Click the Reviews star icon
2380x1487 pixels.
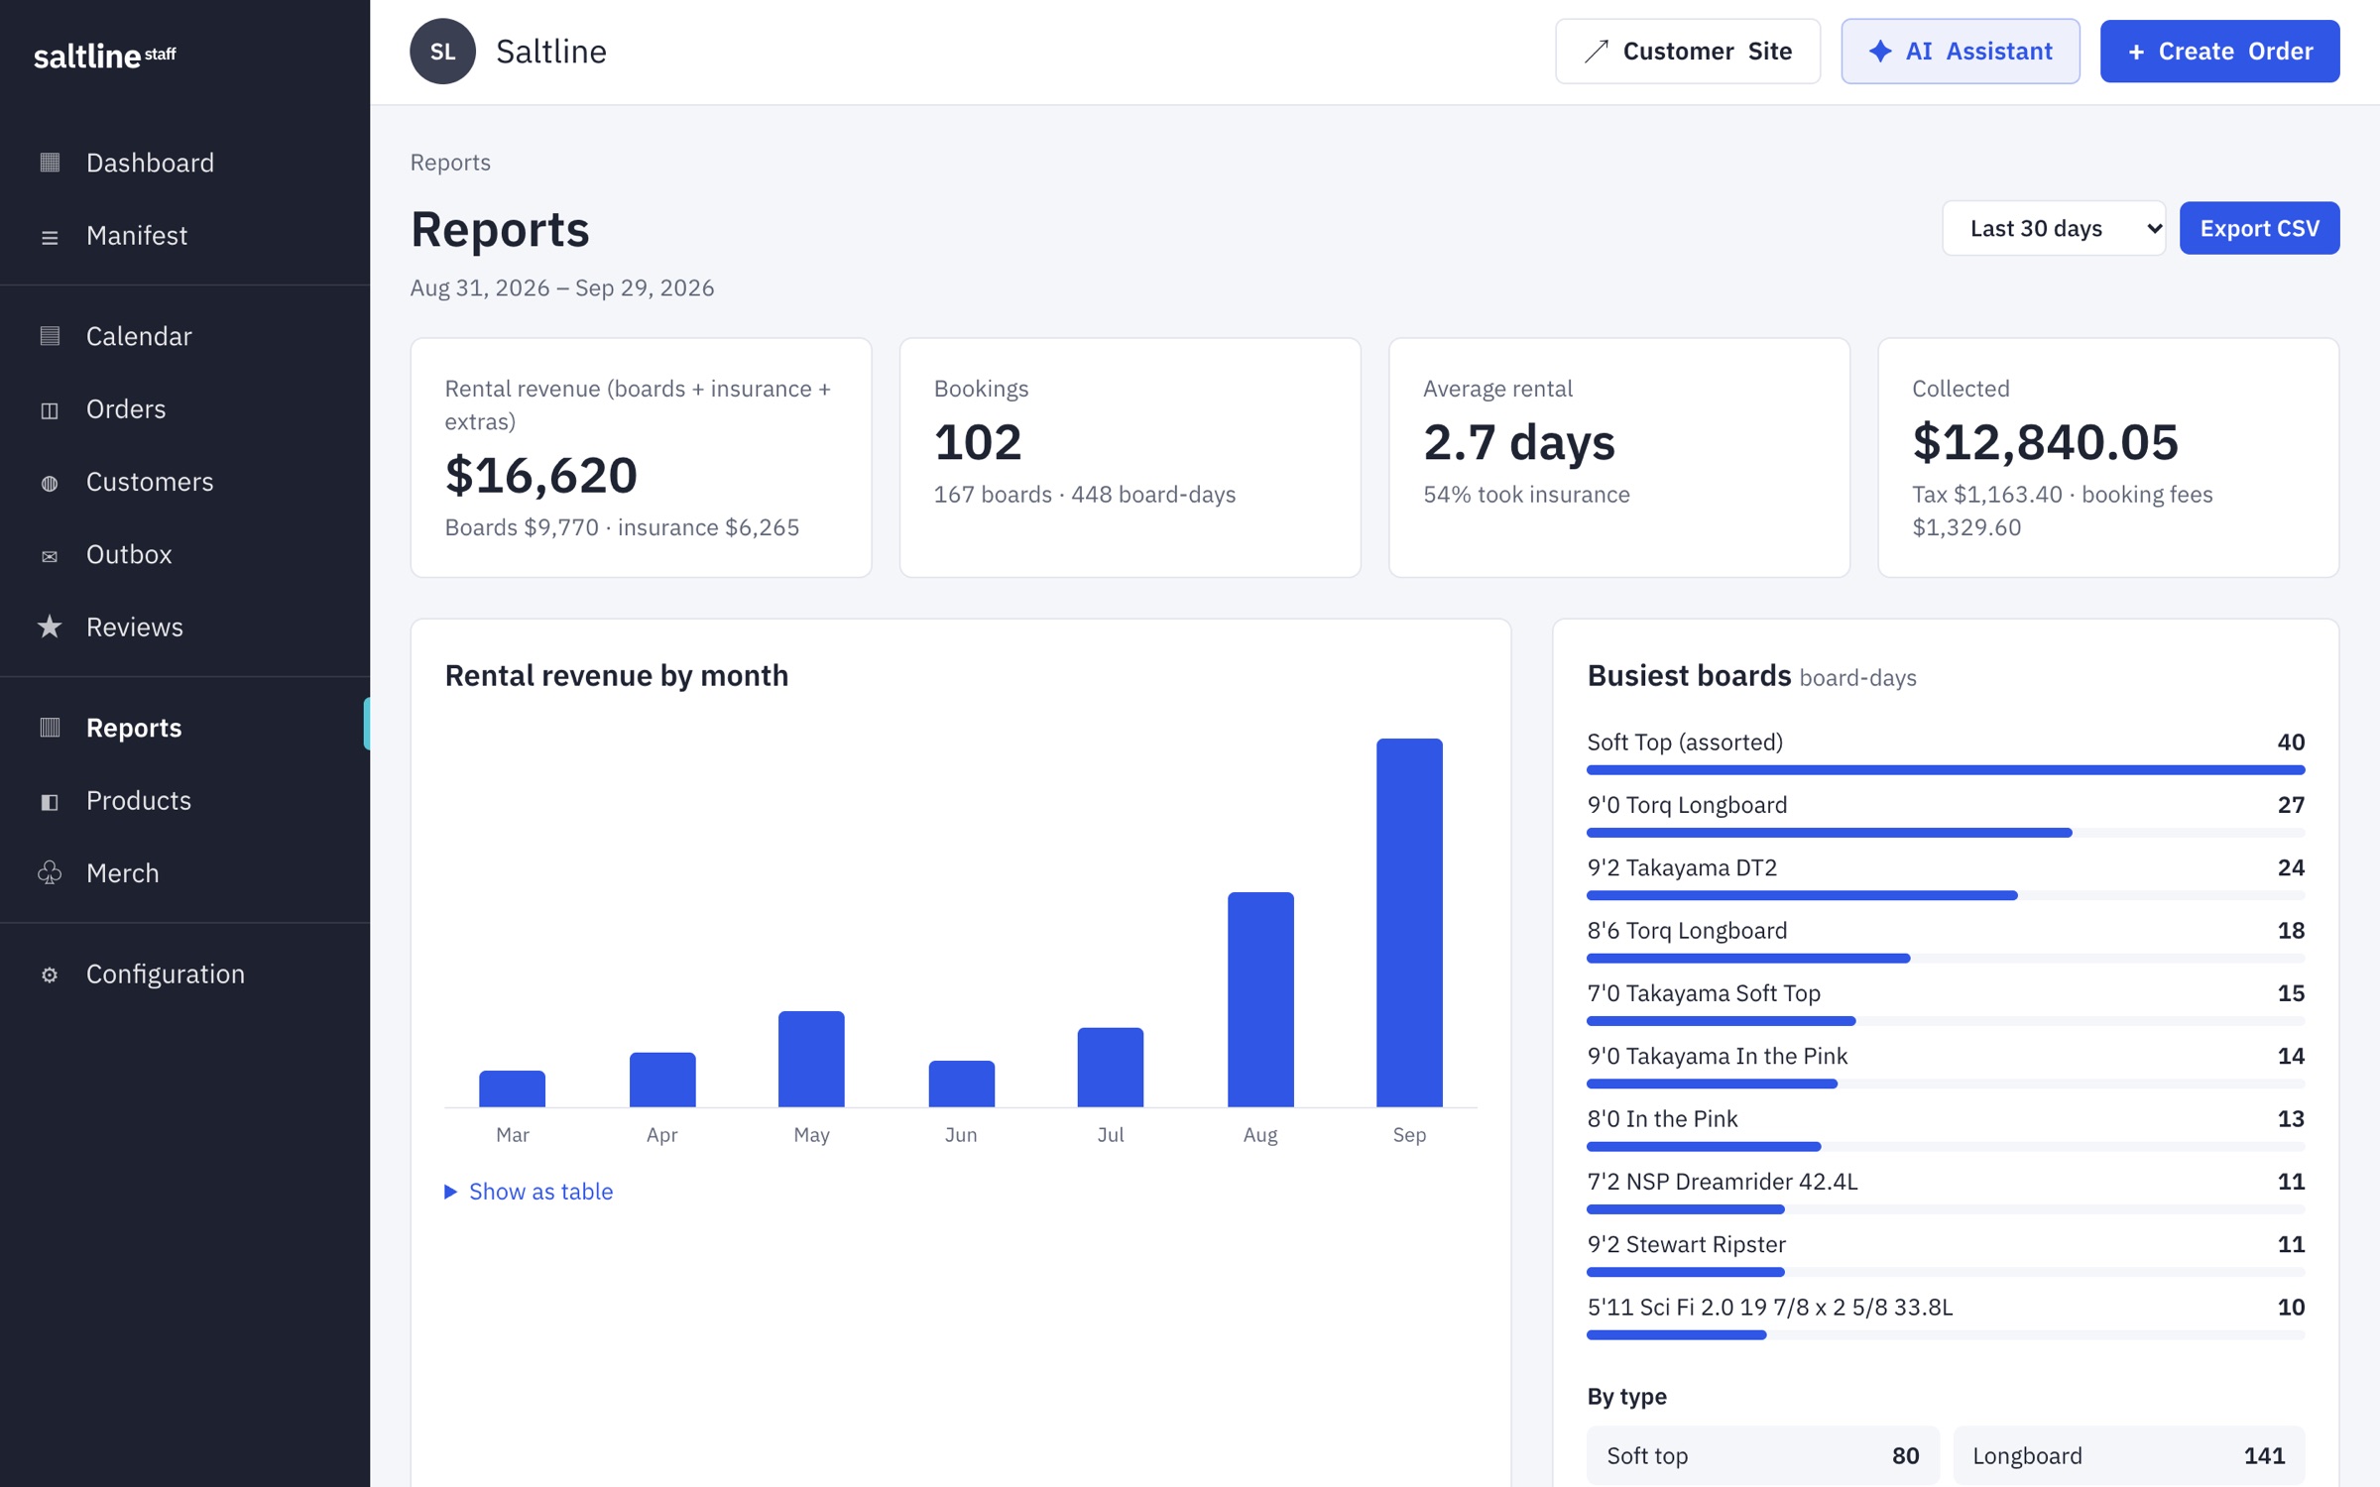point(50,628)
